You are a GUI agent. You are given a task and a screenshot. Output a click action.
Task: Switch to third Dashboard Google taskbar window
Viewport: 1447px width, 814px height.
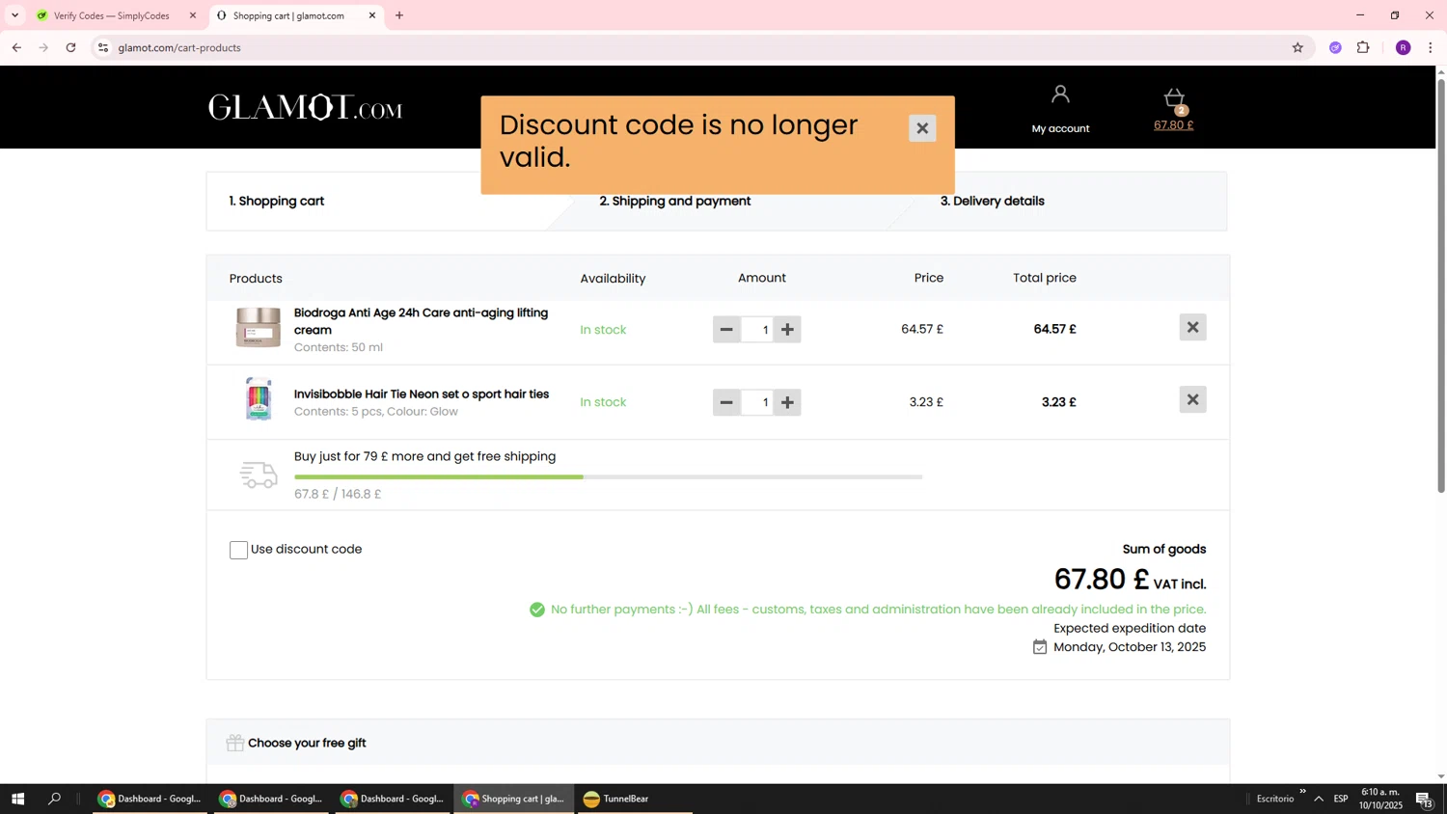coord(393,799)
